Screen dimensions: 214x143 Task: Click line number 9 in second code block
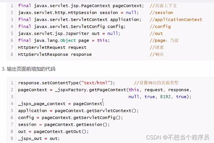click(x=12, y=139)
